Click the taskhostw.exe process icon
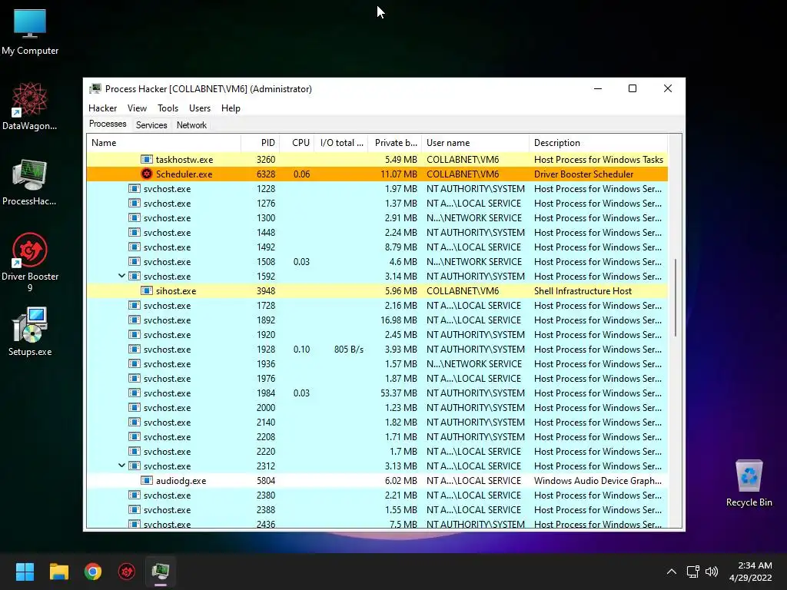The width and height of the screenshot is (787, 590). click(x=147, y=160)
